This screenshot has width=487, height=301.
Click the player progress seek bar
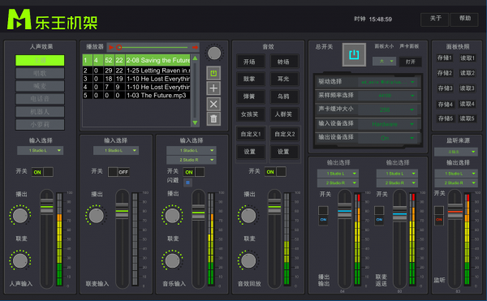(153, 48)
